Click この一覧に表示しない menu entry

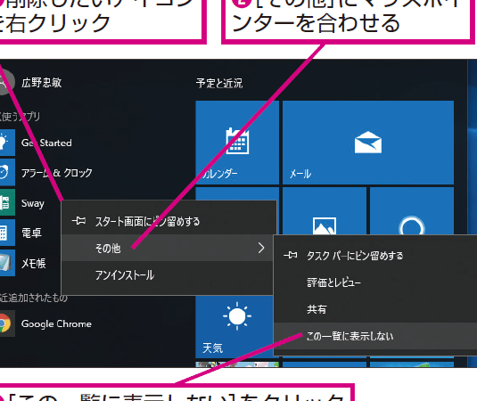[x=375, y=336]
